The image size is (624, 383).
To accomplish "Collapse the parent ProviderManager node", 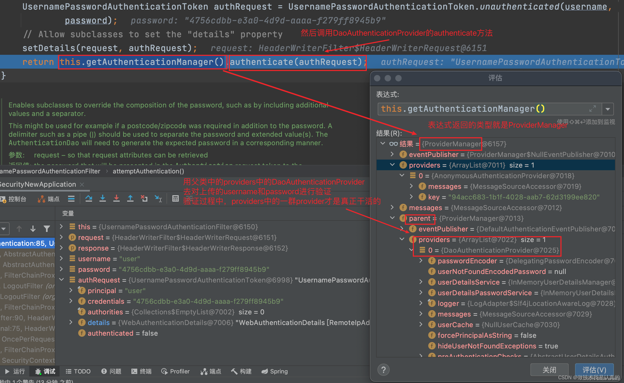I will (x=392, y=218).
